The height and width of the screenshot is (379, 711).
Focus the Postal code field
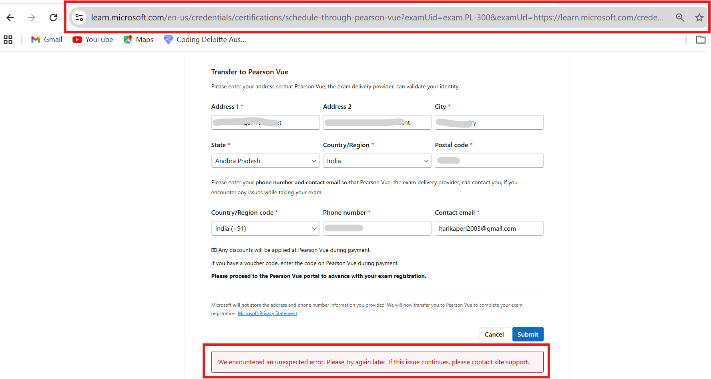pos(489,161)
